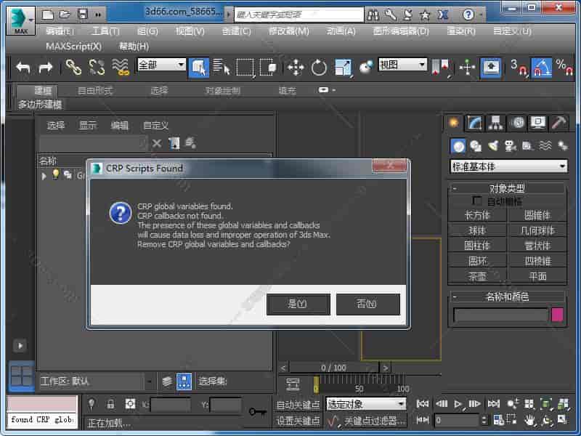Open the 渲染(R) menu
Image resolution: width=581 pixels, height=436 pixels.
(460, 31)
